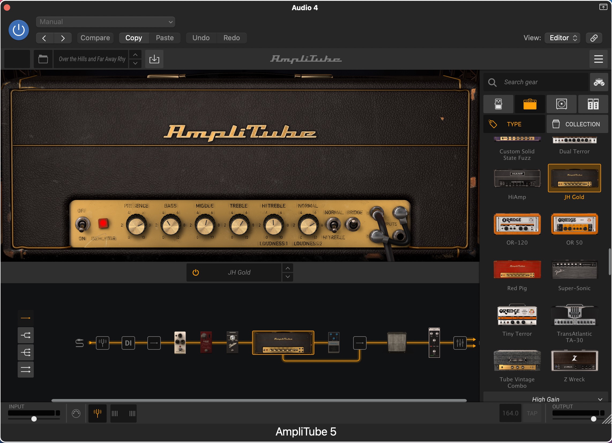Open the View Editor dropdown

click(x=562, y=38)
